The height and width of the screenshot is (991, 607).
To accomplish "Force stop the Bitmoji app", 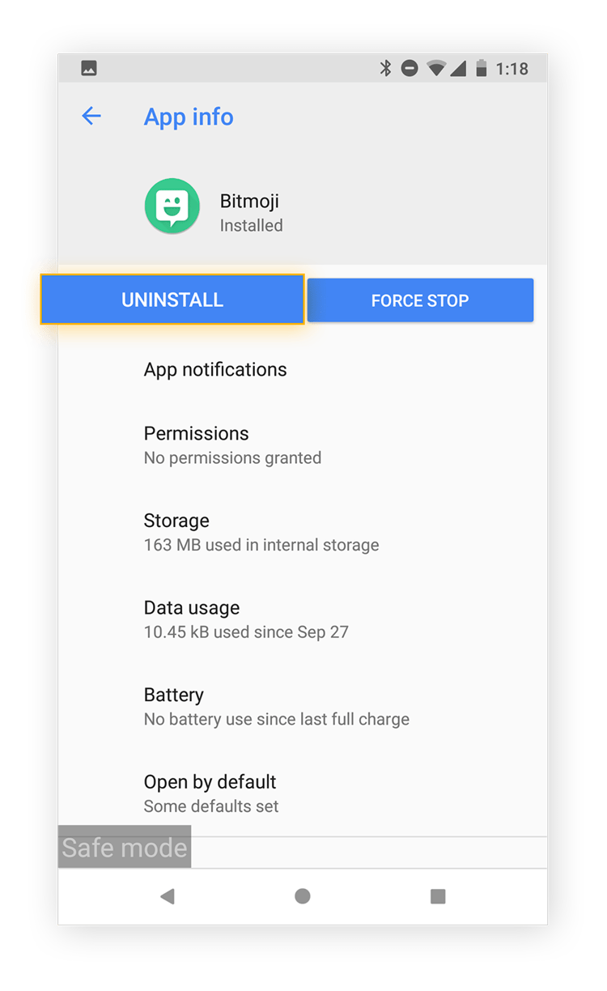I will point(420,300).
